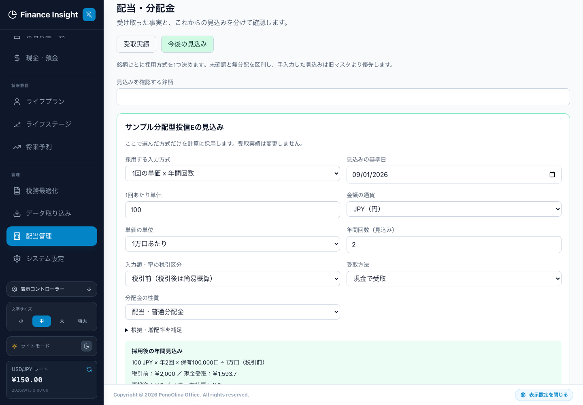Open the 採用する入力方式 dropdown
Viewport: 583px width, 405px height.
click(232, 173)
